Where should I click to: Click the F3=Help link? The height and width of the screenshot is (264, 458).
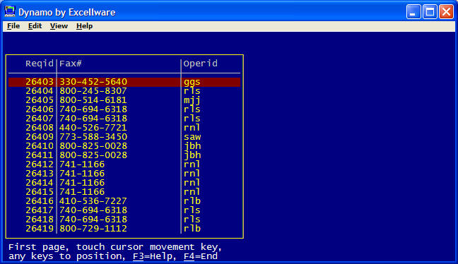tap(153, 256)
